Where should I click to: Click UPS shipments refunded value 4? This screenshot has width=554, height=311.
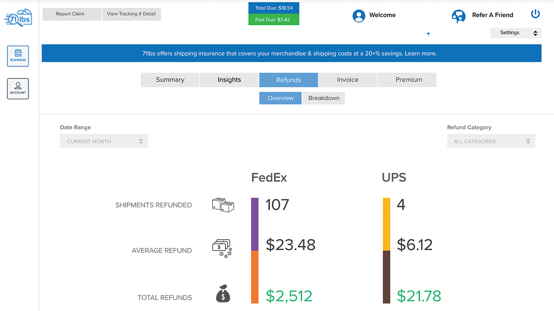click(401, 205)
